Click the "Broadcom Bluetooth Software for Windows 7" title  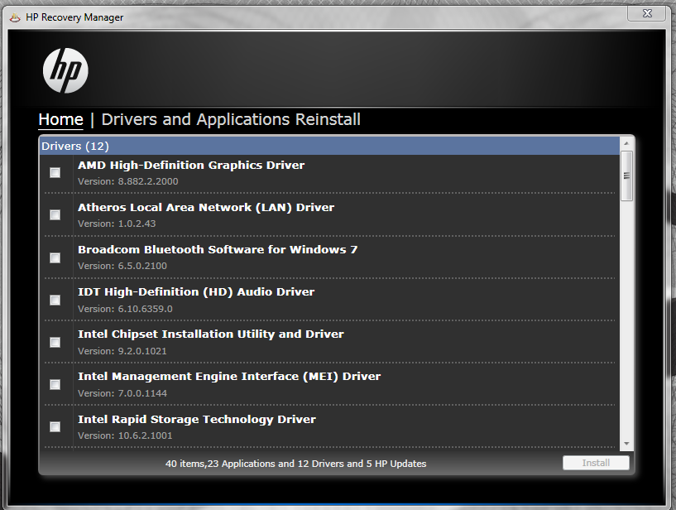(218, 250)
